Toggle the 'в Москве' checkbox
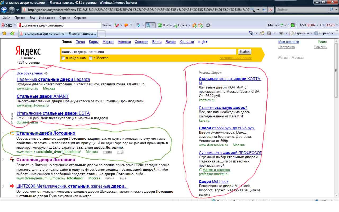The height and width of the screenshot is (212, 339). (91, 58)
